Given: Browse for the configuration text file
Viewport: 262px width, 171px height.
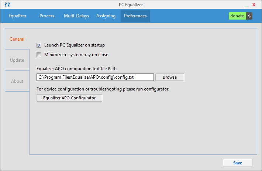Looking at the screenshot, I should coord(170,77).
